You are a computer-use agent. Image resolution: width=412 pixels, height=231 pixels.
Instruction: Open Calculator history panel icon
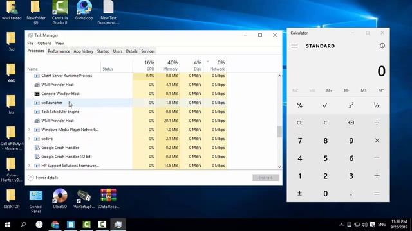click(382, 46)
